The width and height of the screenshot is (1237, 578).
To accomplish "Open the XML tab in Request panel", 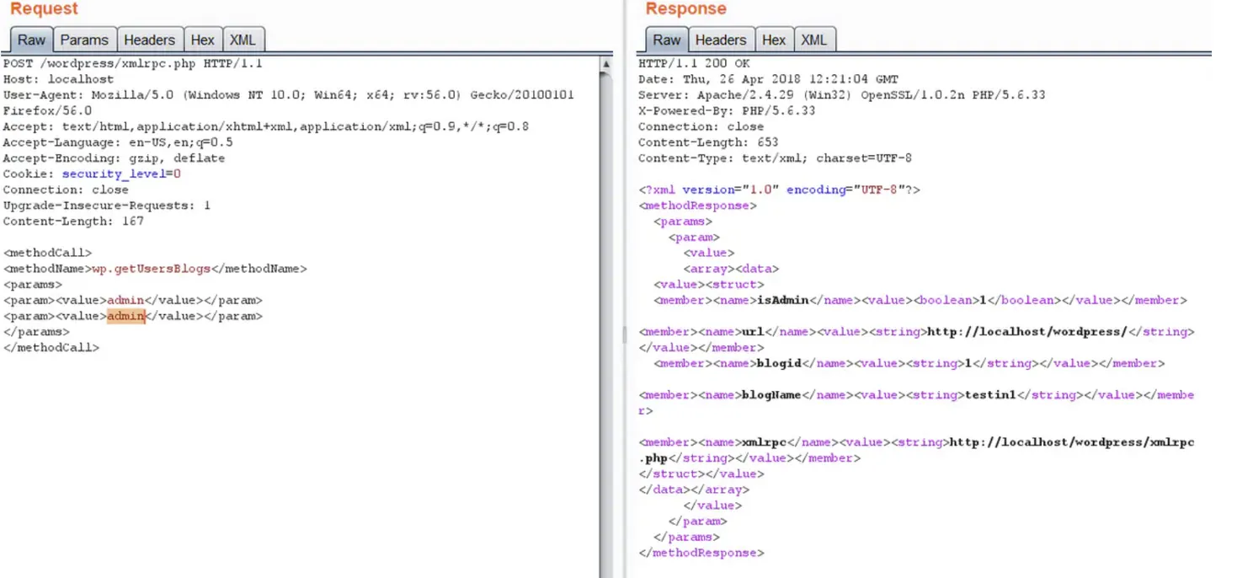I will (243, 39).
